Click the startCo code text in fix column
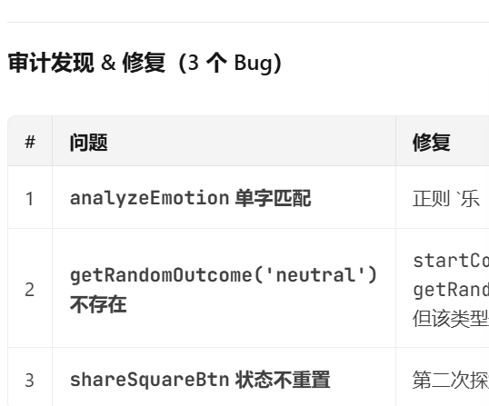489x406 pixels. (451, 261)
